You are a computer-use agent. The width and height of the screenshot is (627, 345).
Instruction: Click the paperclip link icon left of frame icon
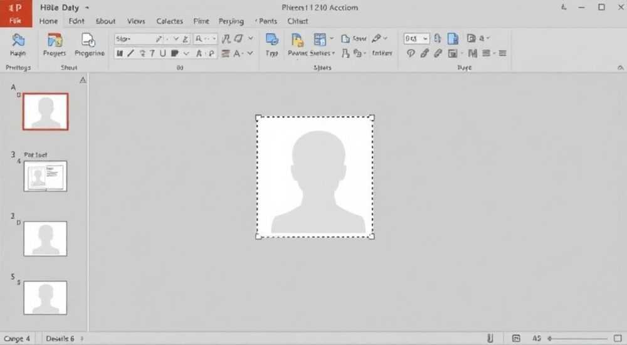[438, 53]
